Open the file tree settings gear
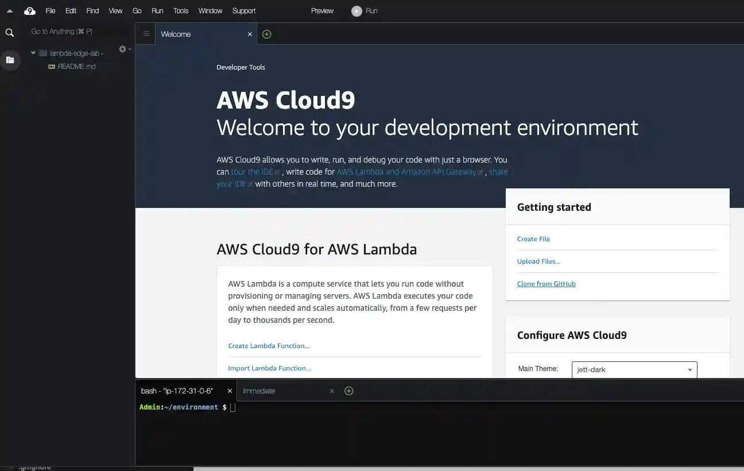Image resolution: width=744 pixels, height=471 pixels. [x=123, y=49]
